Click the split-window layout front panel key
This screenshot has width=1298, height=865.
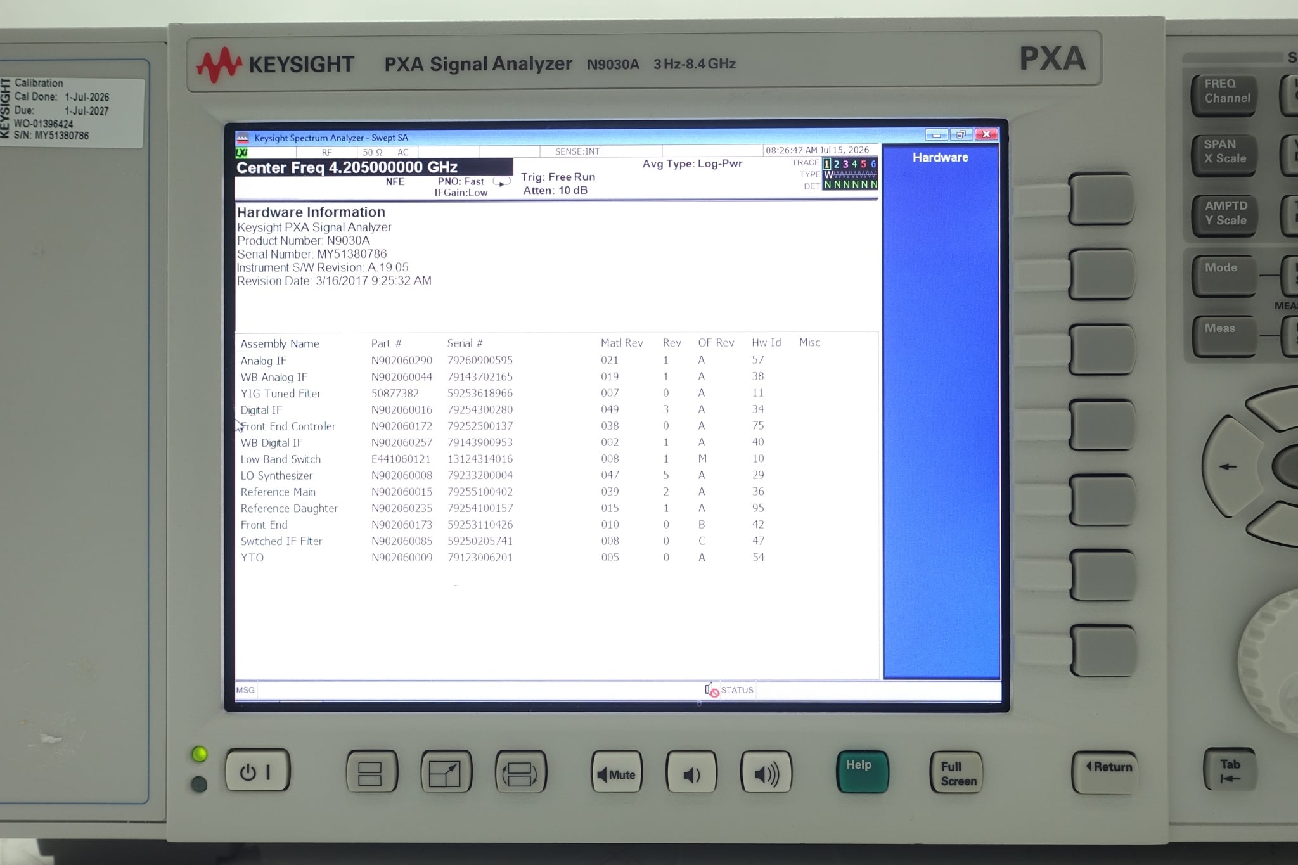371,772
